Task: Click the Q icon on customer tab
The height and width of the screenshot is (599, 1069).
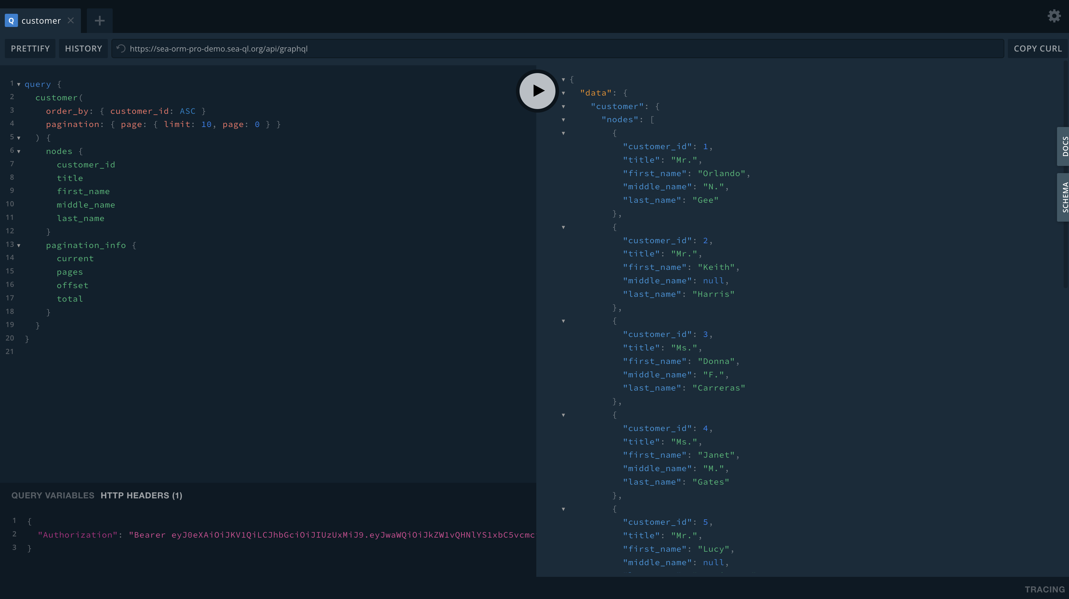Action: 11,21
